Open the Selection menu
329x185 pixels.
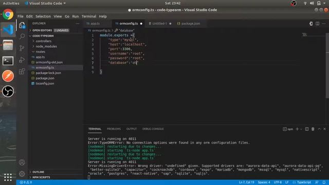pyautogui.click(x=43, y=16)
